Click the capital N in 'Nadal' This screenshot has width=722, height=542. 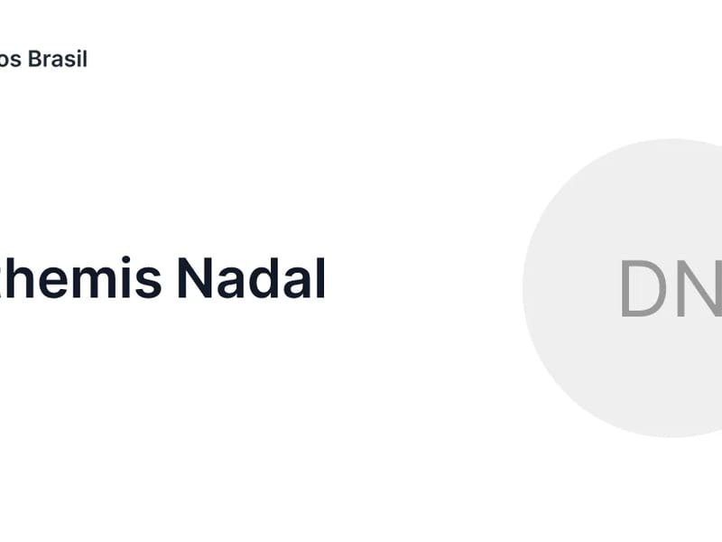tap(195, 278)
